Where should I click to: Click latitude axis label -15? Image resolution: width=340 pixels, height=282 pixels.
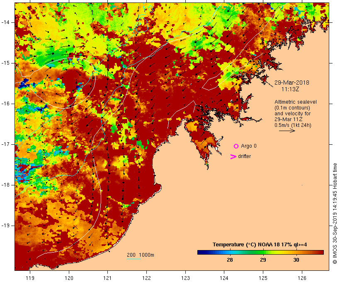tap(5, 63)
